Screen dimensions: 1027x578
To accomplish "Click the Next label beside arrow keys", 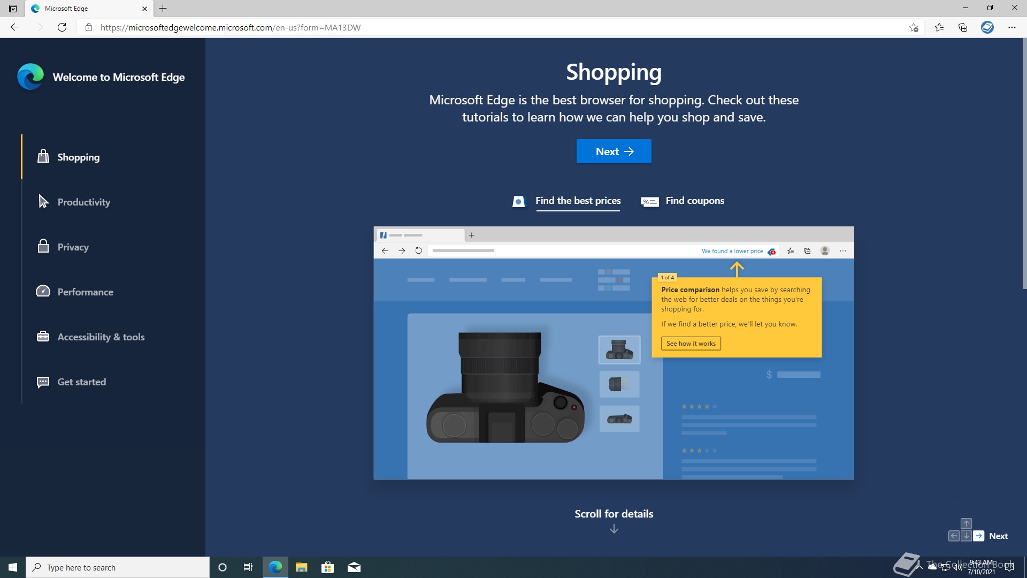I will [998, 536].
